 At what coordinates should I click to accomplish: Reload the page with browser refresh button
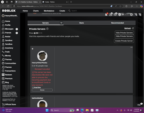(8, 6)
